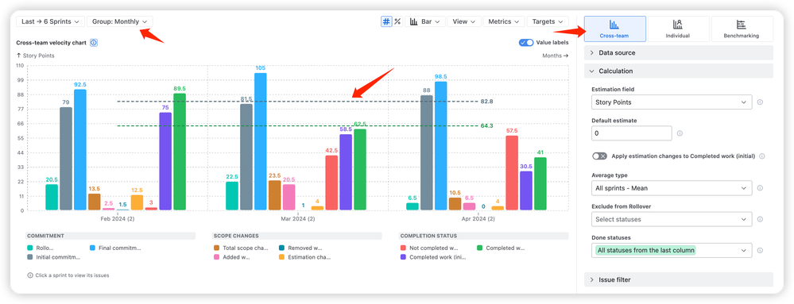The width and height of the screenshot is (794, 304).
Task: Open the Targets dropdown
Action: pyautogui.click(x=548, y=21)
